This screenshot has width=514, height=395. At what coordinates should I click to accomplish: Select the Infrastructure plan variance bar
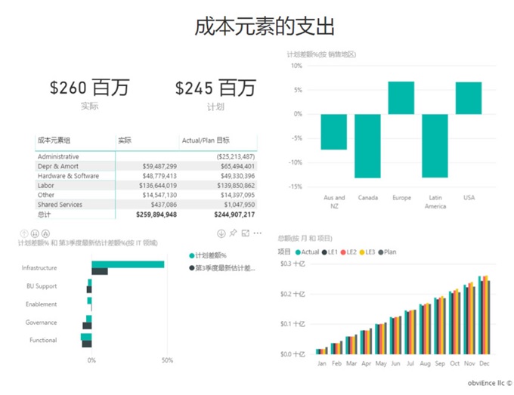[128, 264]
